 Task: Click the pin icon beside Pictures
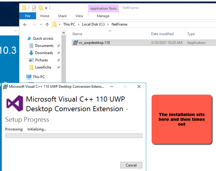pyautogui.click(x=59, y=60)
